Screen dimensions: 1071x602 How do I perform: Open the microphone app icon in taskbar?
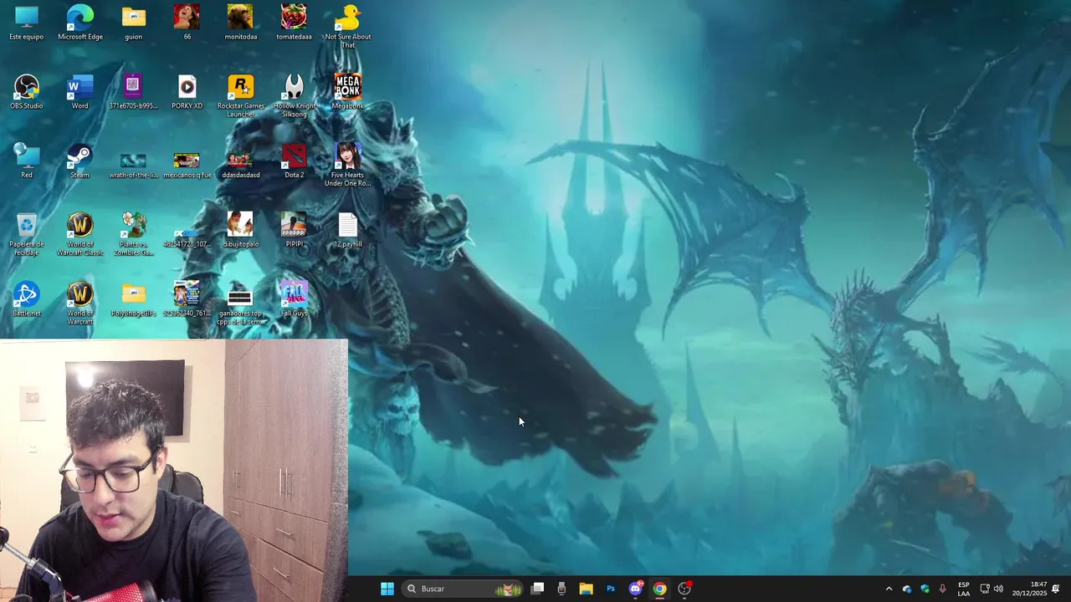pos(561,589)
